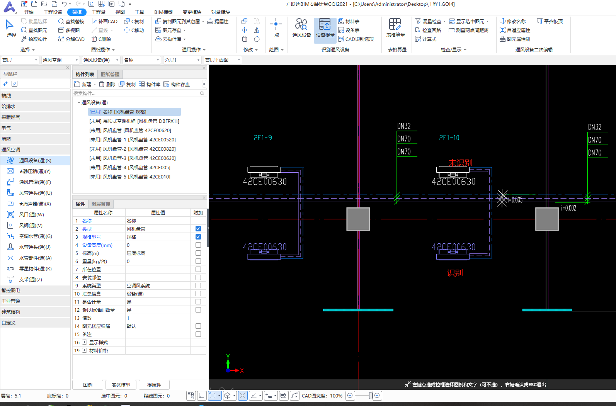Viewport: 616px width, 406px height.
Task: Open the 分层1 dropdown
Action: click(182, 60)
